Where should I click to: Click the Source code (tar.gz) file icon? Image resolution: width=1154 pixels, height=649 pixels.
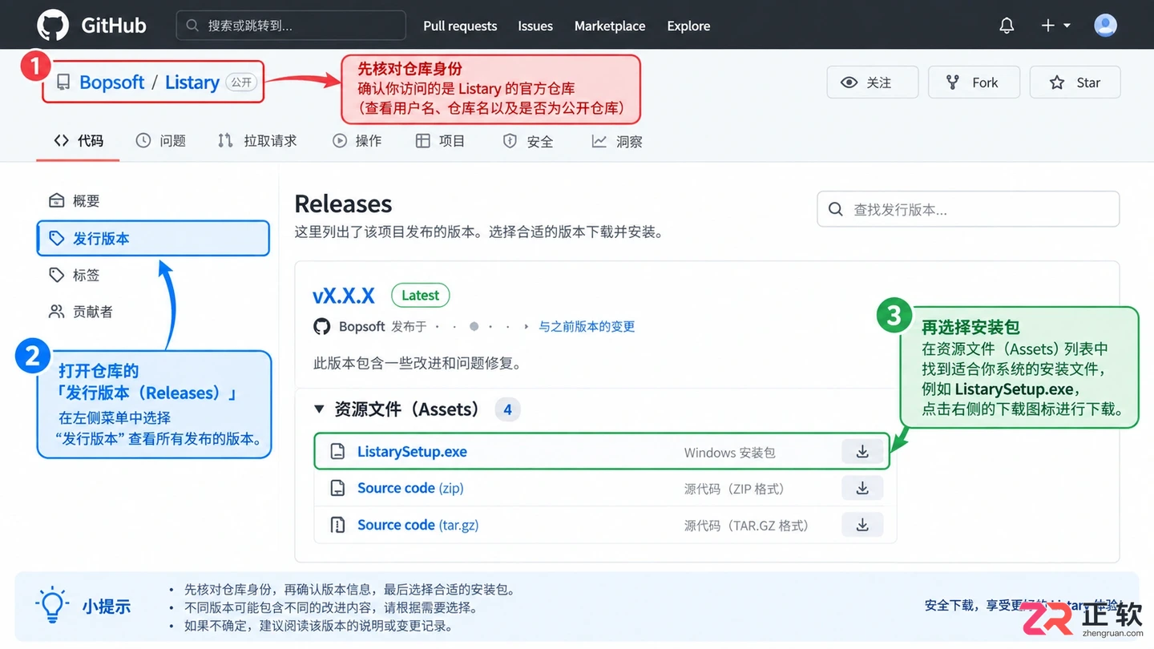338,525
